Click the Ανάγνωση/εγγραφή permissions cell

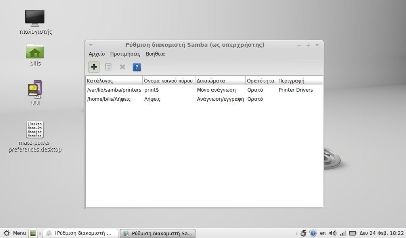tap(220, 99)
